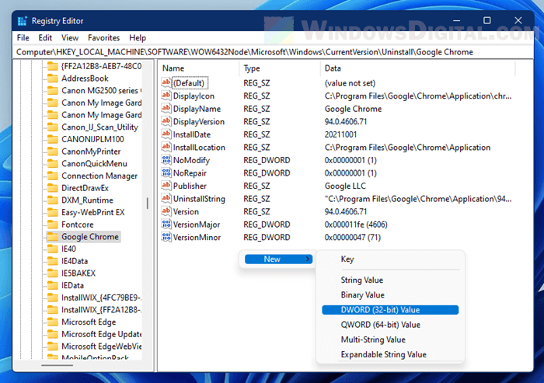This screenshot has width=544, height=383.
Task: Click the Google LLC publisher data value
Action: pos(345,186)
